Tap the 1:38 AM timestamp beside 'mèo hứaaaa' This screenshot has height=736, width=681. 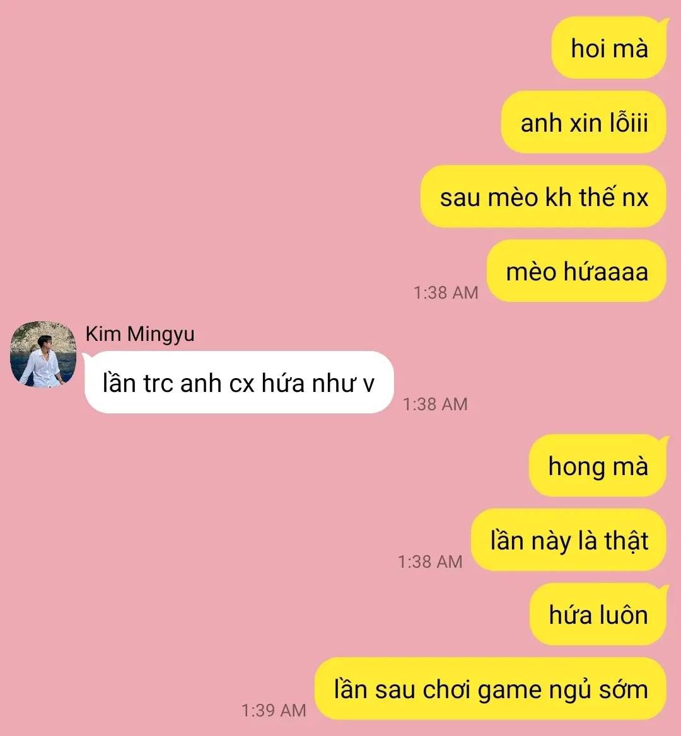446,292
